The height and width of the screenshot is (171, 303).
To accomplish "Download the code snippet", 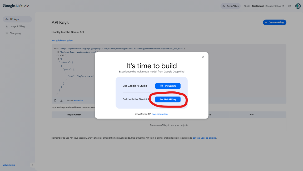I will point(61,101).
